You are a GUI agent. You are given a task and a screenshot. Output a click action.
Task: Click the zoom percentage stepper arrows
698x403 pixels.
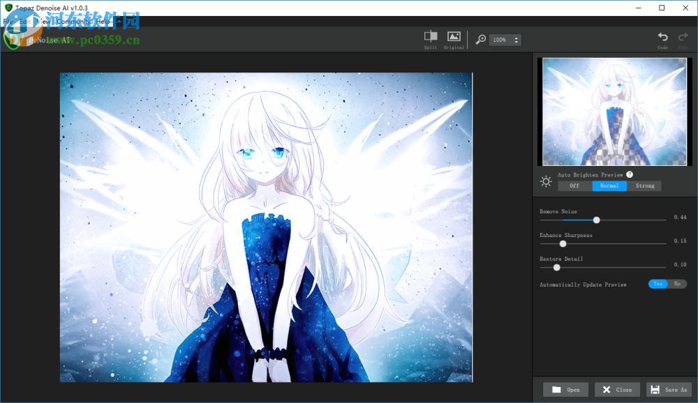(517, 40)
